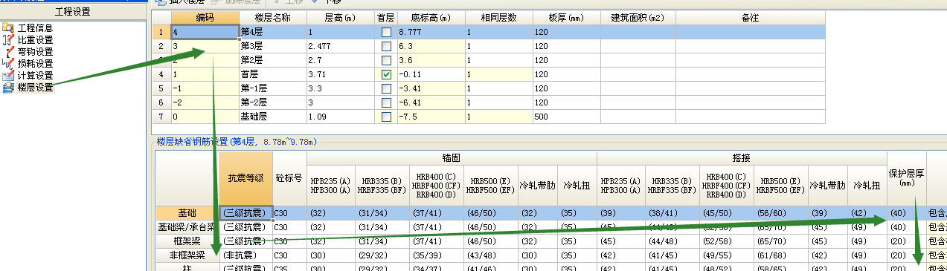This screenshot has height=271, width=947.
Task: Click the 计算设置 icon
Action: [x=9, y=76]
